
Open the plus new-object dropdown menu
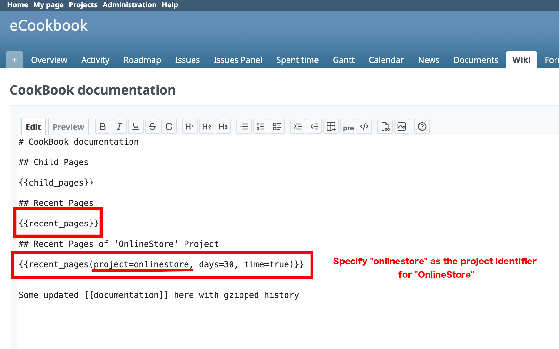point(14,60)
